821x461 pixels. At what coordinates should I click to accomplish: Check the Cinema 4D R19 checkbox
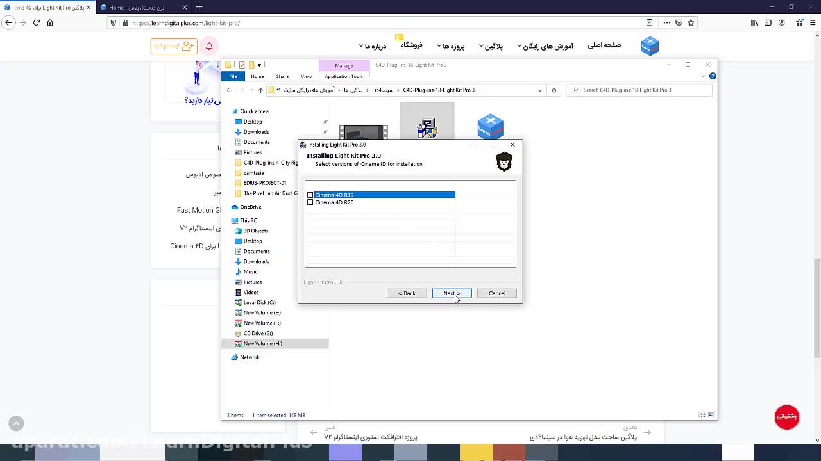[310, 195]
